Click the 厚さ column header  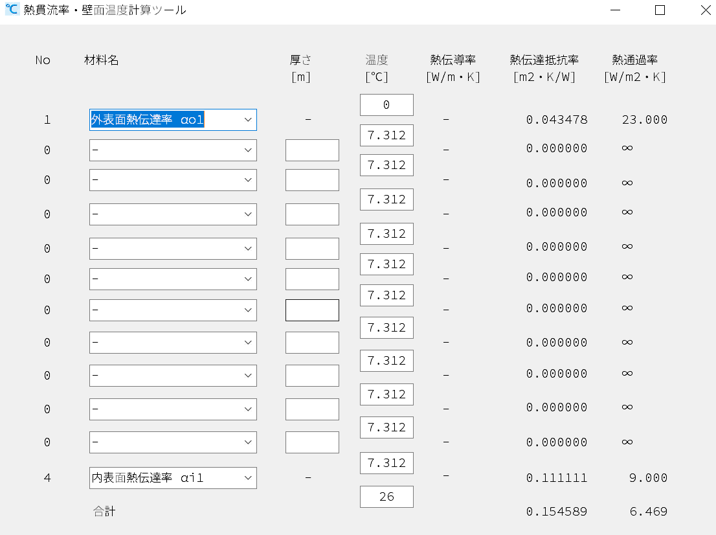[x=300, y=60]
